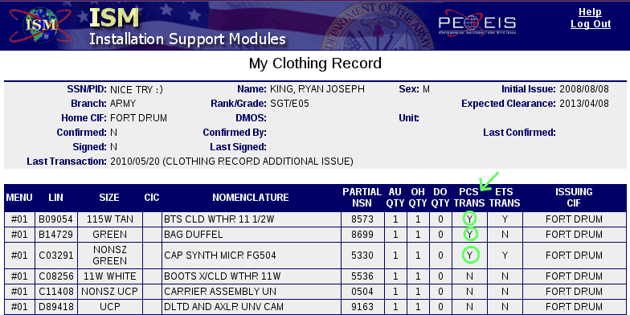Click the PCS TRANS column header

coord(469,198)
